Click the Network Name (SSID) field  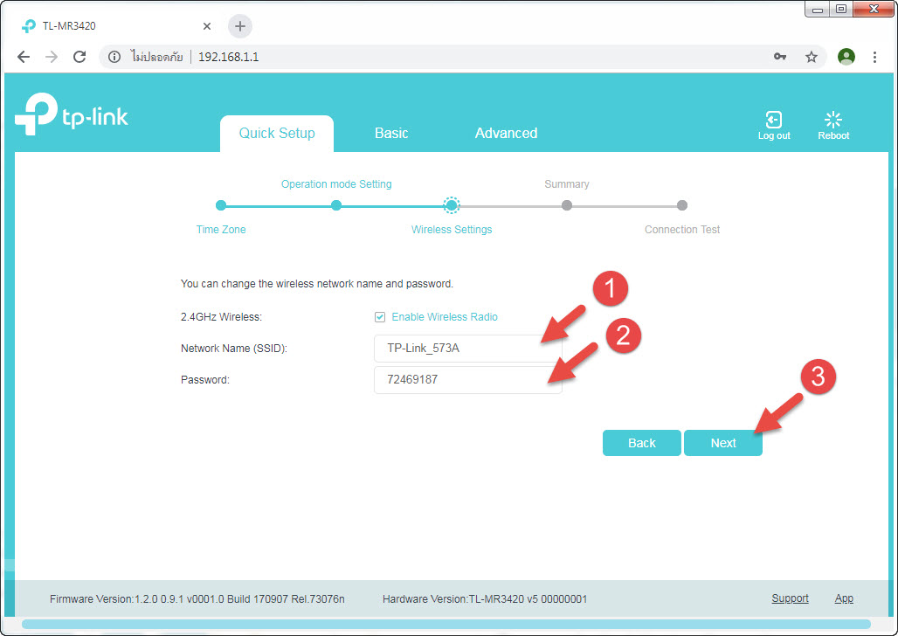coord(468,349)
